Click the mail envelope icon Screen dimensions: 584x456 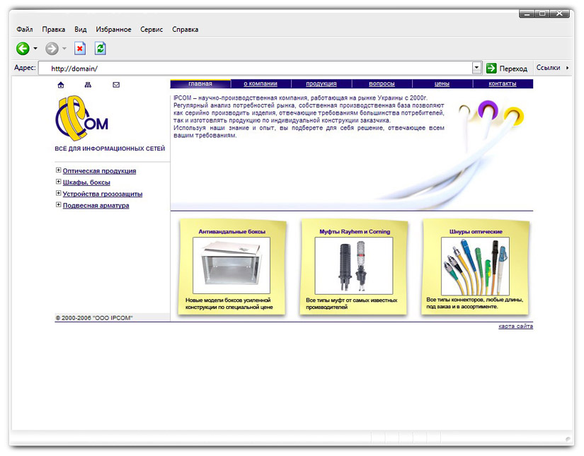pyautogui.click(x=115, y=84)
